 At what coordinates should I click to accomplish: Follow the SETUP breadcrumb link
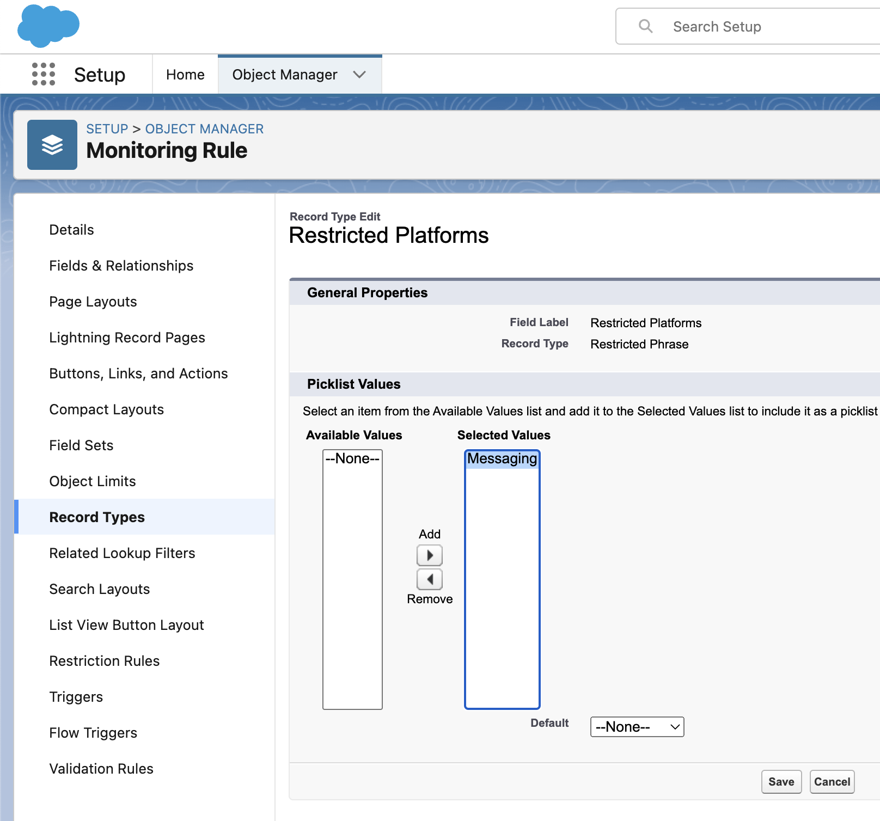tap(107, 129)
